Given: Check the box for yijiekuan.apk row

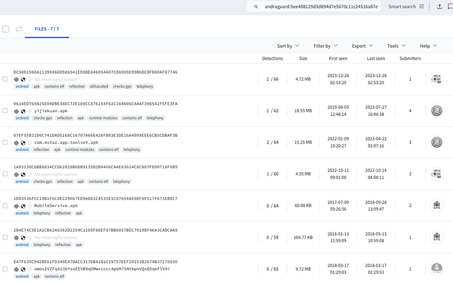Looking at the screenshot, I should coord(5,111).
